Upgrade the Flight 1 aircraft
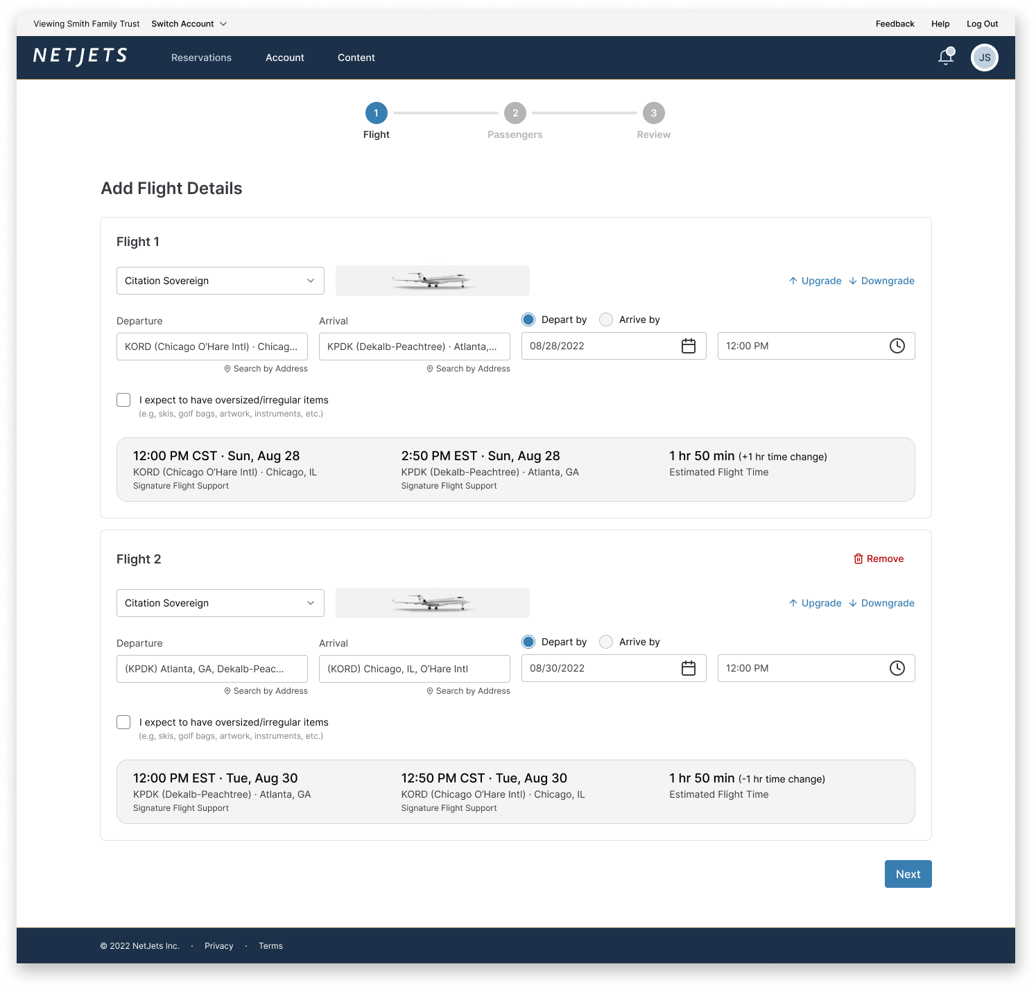Image resolution: width=1036 pixels, height=989 pixels. click(815, 281)
